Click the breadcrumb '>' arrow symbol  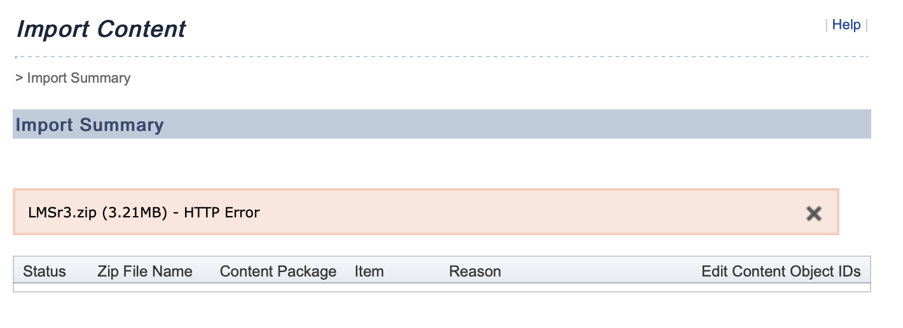click(x=19, y=78)
